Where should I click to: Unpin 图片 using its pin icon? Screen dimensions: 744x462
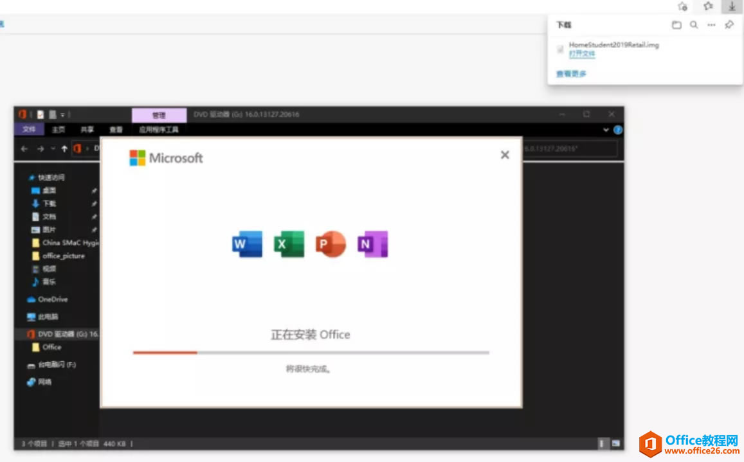pyautogui.click(x=94, y=230)
